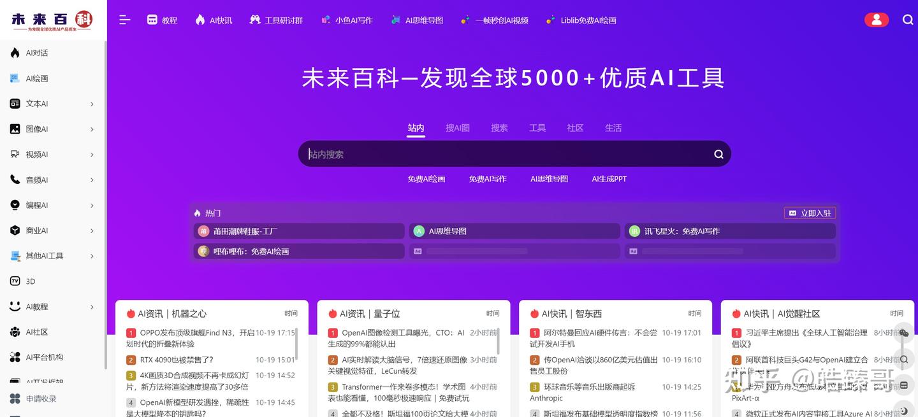
Task: Click the 免费AI写作 quick link under search
Action: [488, 179]
